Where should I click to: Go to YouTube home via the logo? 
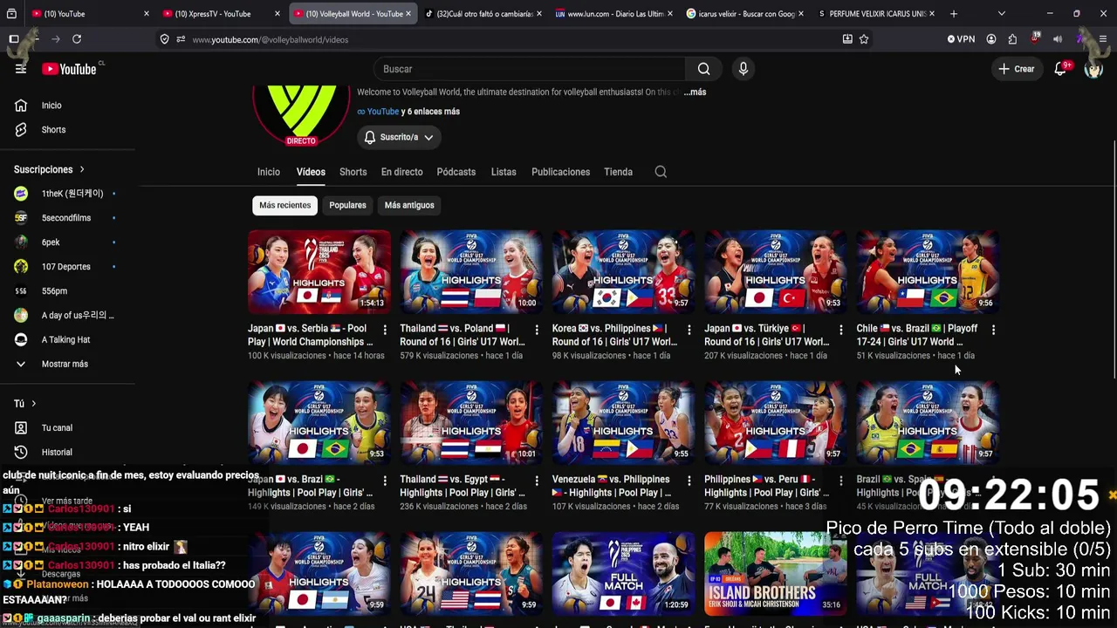coord(69,69)
